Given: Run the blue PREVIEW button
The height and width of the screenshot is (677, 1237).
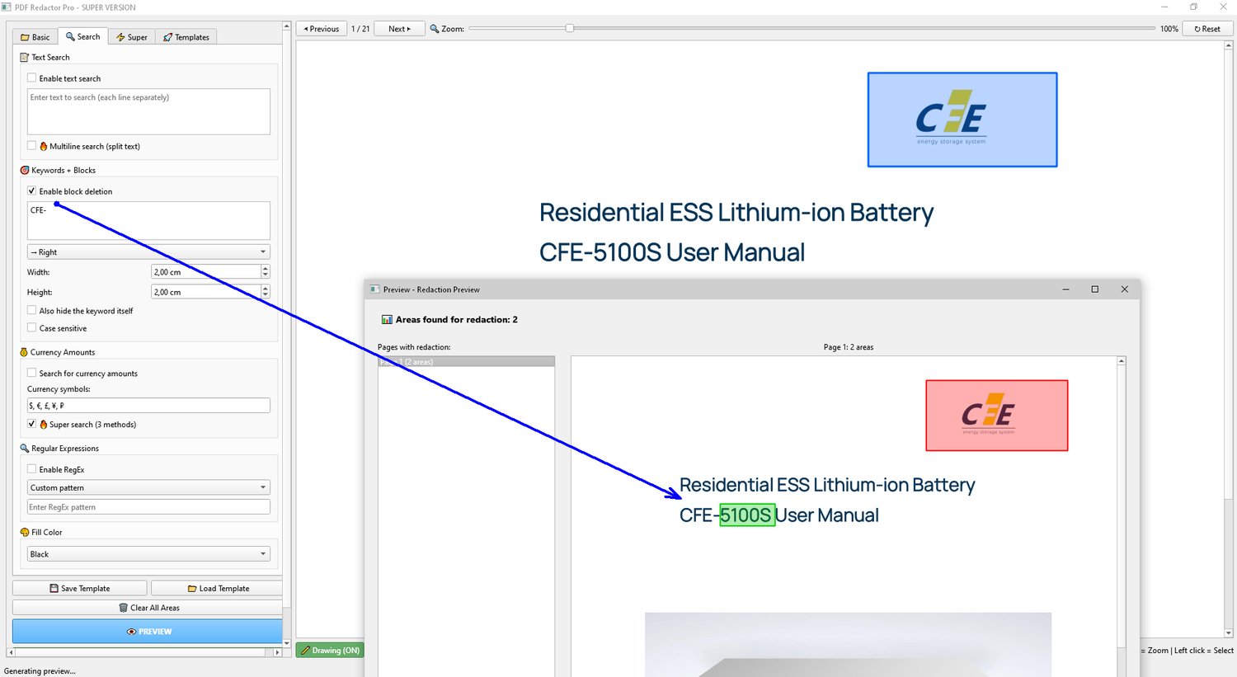Looking at the screenshot, I should [148, 632].
